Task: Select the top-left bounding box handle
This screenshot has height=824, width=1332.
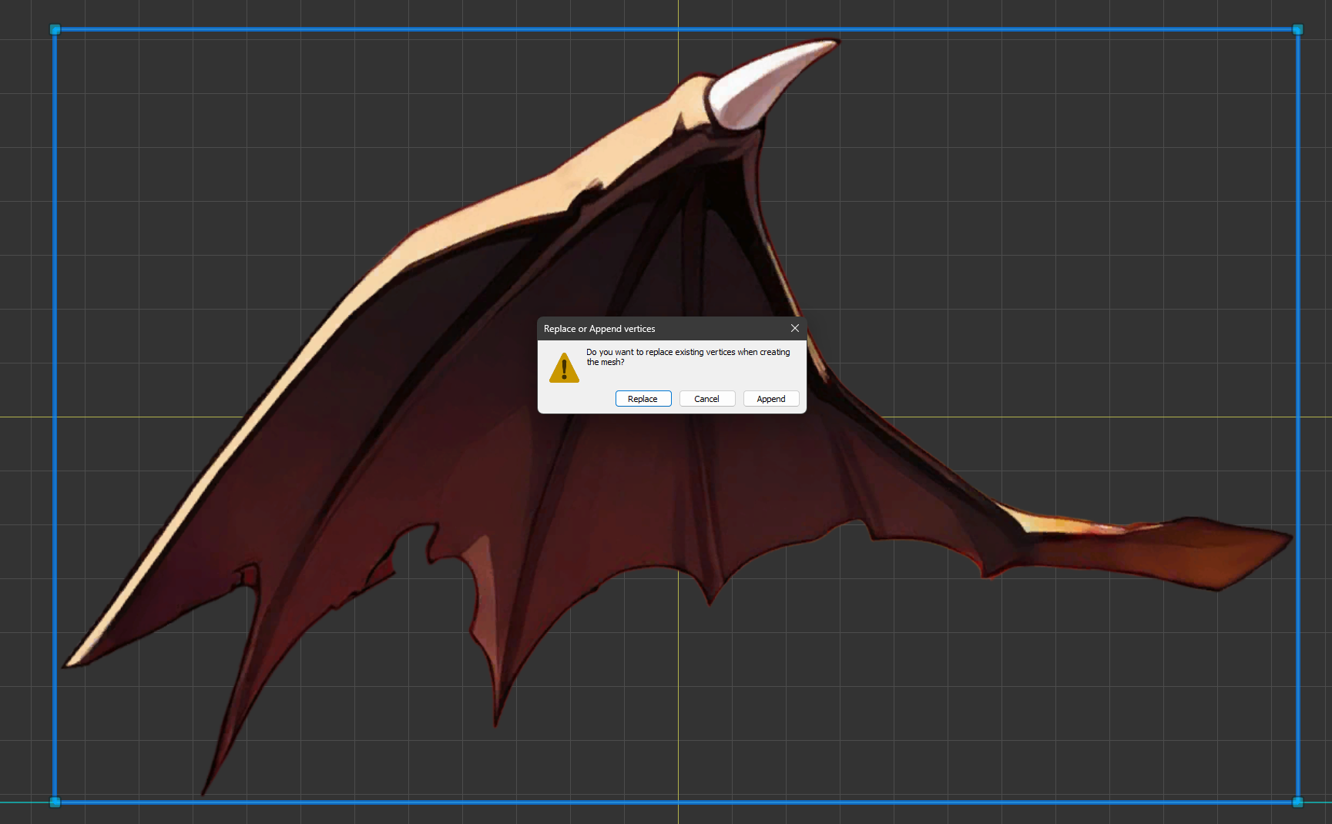Action: coord(55,30)
